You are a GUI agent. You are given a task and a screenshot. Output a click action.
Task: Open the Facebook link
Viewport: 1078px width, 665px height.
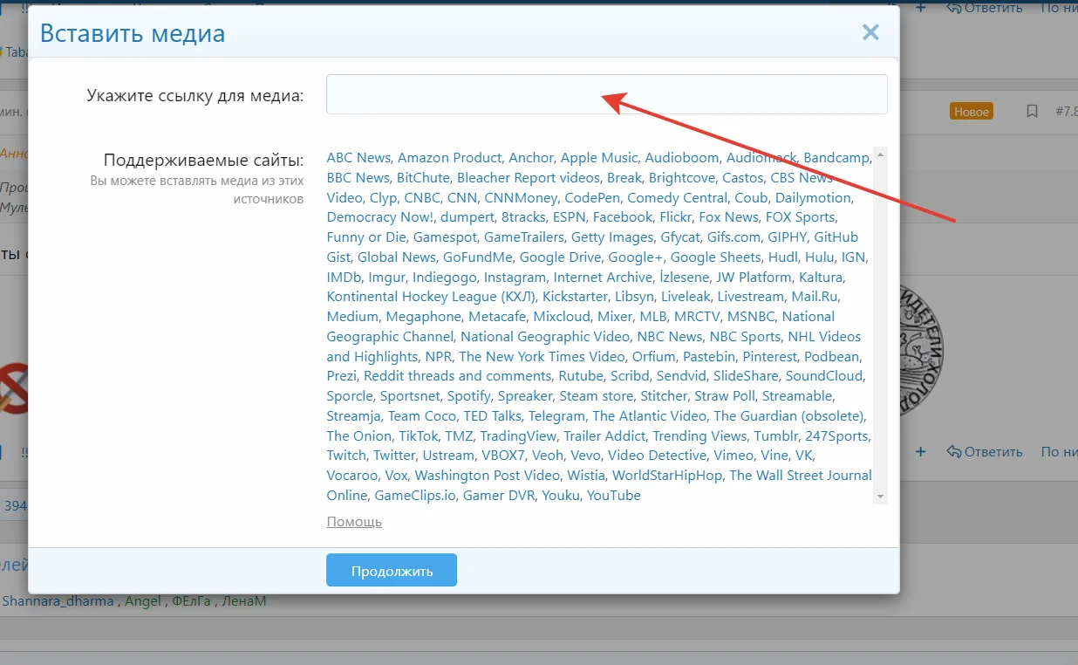pyautogui.click(x=623, y=217)
